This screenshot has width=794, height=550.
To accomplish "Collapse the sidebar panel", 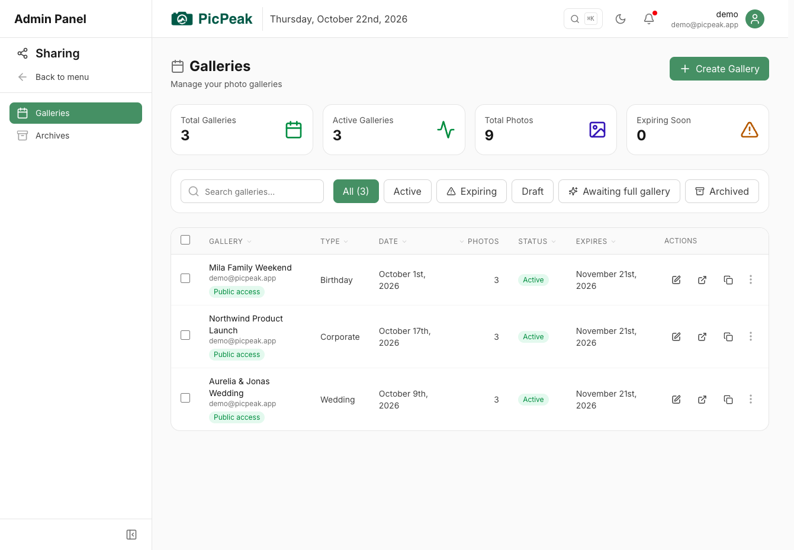I will pos(131,535).
